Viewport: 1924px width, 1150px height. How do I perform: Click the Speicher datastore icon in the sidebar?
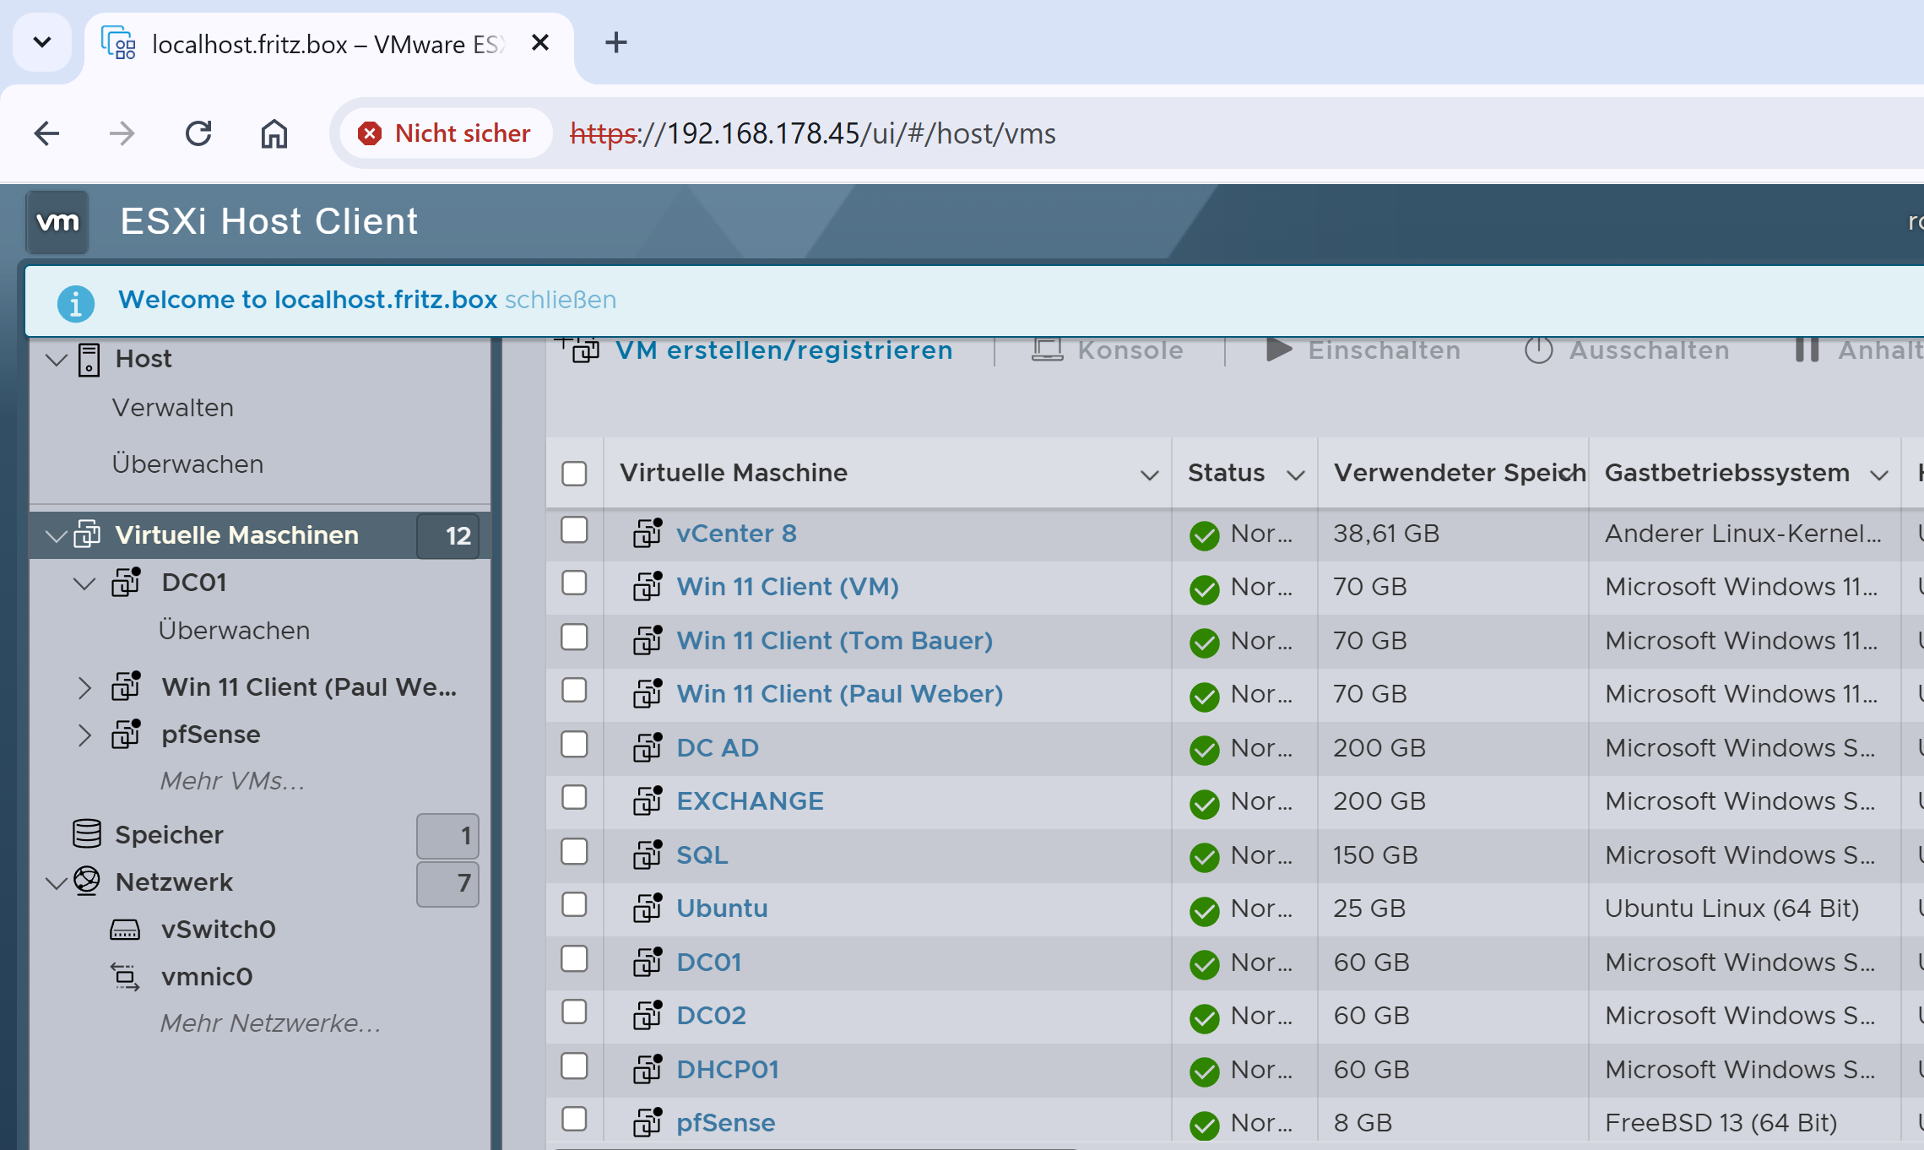(x=87, y=834)
